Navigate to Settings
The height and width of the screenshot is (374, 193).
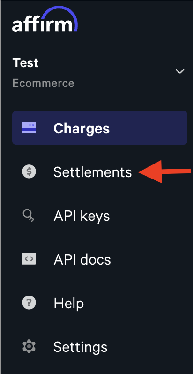80,347
